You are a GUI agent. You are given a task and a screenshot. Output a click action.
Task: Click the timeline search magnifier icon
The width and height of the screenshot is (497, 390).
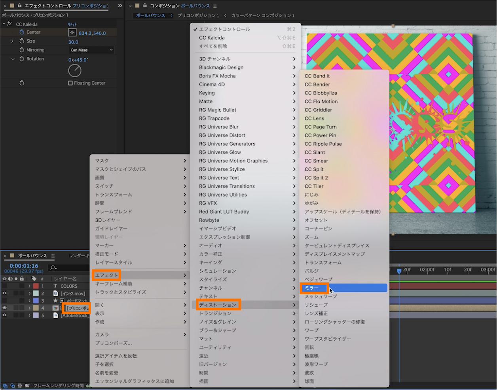pyautogui.click(x=53, y=268)
